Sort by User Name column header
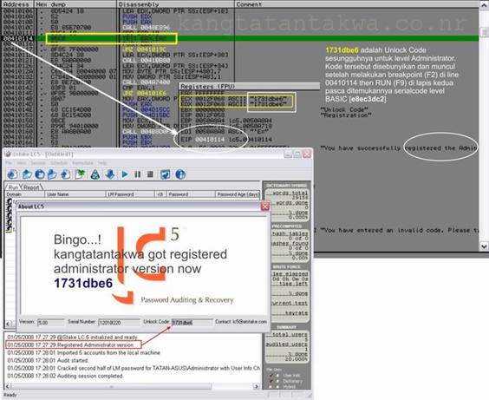The height and width of the screenshot is (400, 489). [75, 194]
